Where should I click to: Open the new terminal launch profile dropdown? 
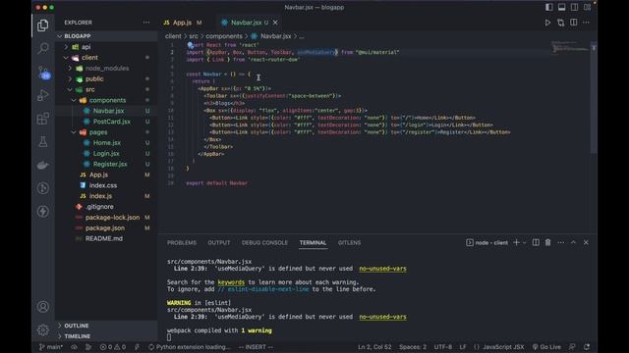[x=524, y=242]
